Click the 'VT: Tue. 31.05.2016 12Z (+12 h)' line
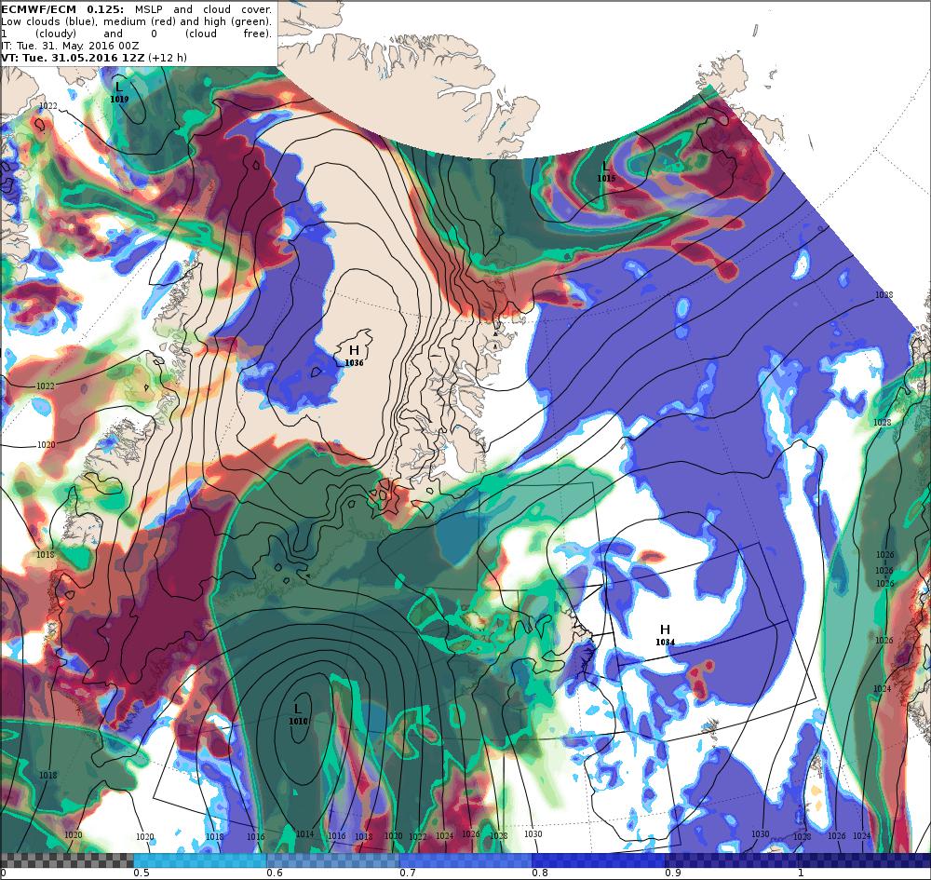Screen dimensions: 931x880 click(94, 58)
